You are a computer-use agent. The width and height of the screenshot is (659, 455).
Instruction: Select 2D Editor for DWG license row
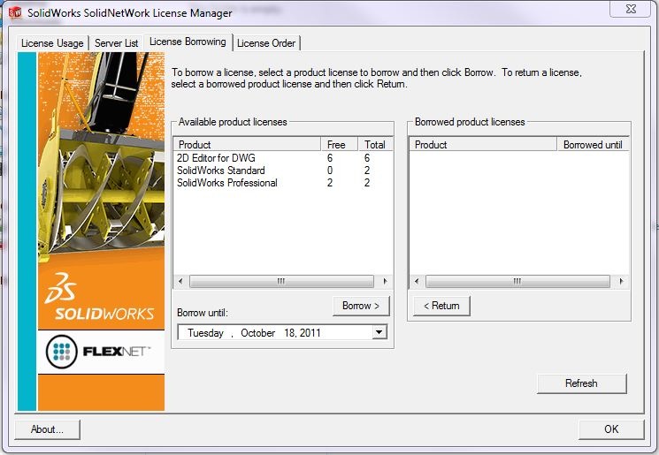pyautogui.click(x=283, y=158)
